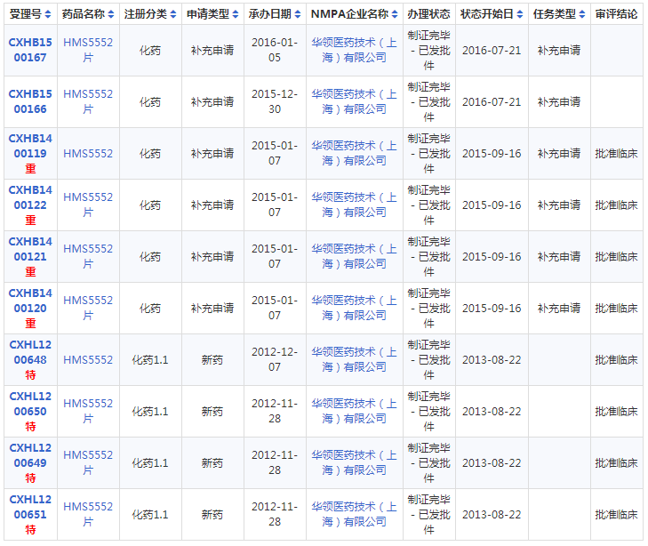Open HMS5552片 drug link in CXHB1500166 row
The width and height of the screenshot is (648, 546).
coord(88,101)
